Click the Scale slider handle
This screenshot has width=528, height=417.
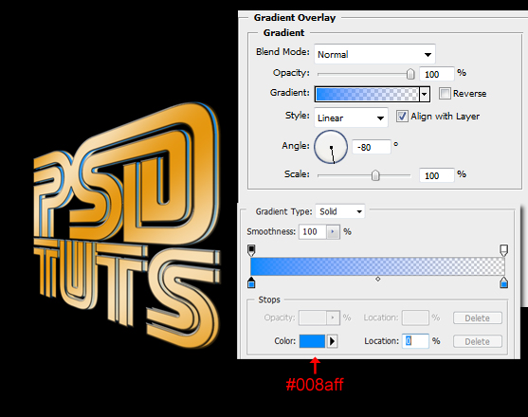(x=375, y=175)
